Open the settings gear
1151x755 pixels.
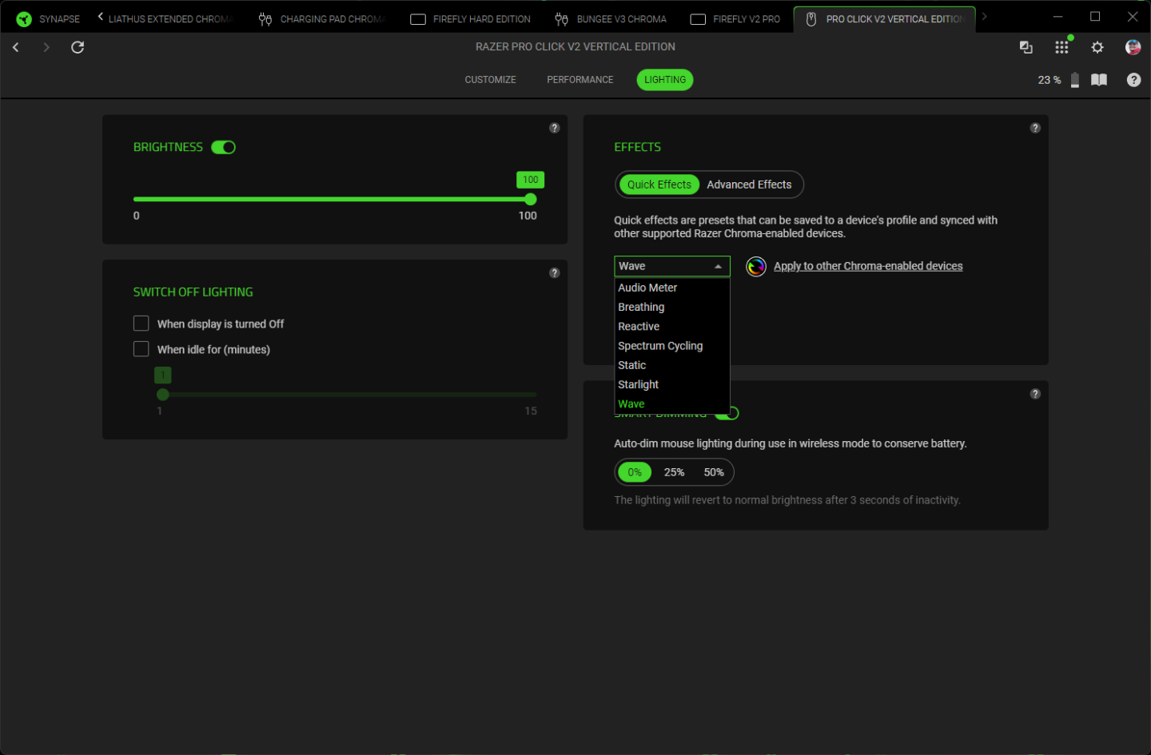click(1097, 47)
